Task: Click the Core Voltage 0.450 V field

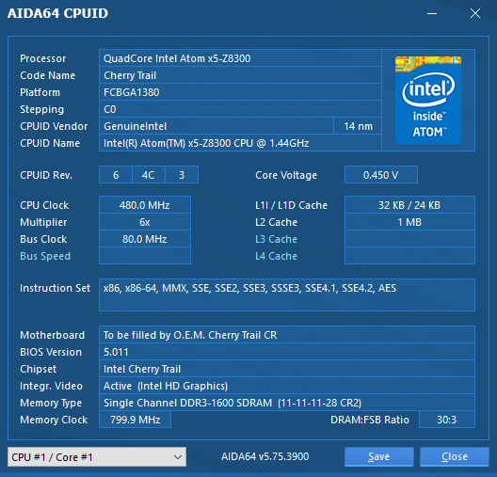Action: tap(381, 175)
